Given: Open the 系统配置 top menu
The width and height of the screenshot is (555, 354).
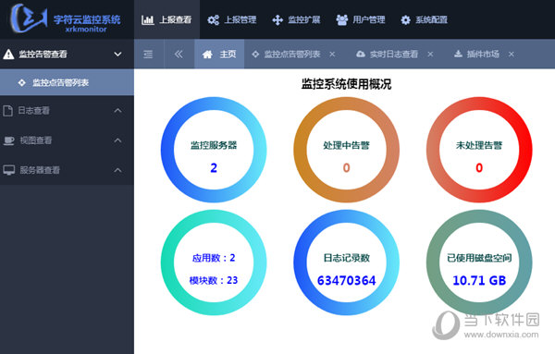Looking at the screenshot, I should tap(424, 19).
